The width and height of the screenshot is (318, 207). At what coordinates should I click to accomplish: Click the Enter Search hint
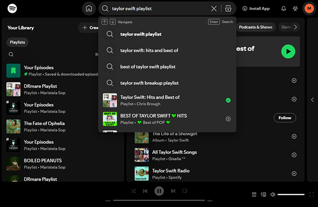(221, 22)
